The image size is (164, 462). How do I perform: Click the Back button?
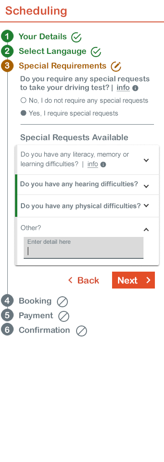pyautogui.click(x=83, y=280)
